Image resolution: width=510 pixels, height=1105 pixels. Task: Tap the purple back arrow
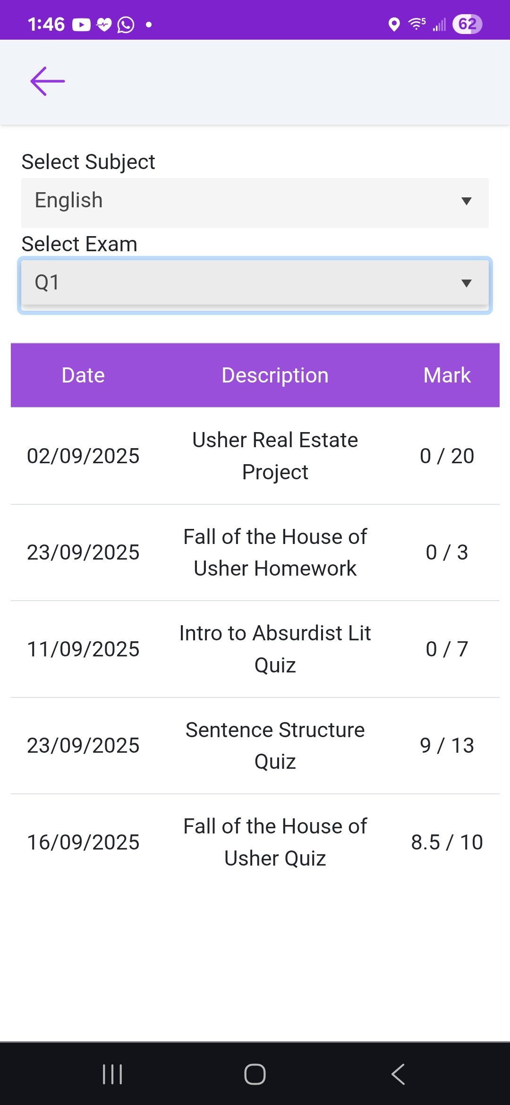click(x=48, y=81)
